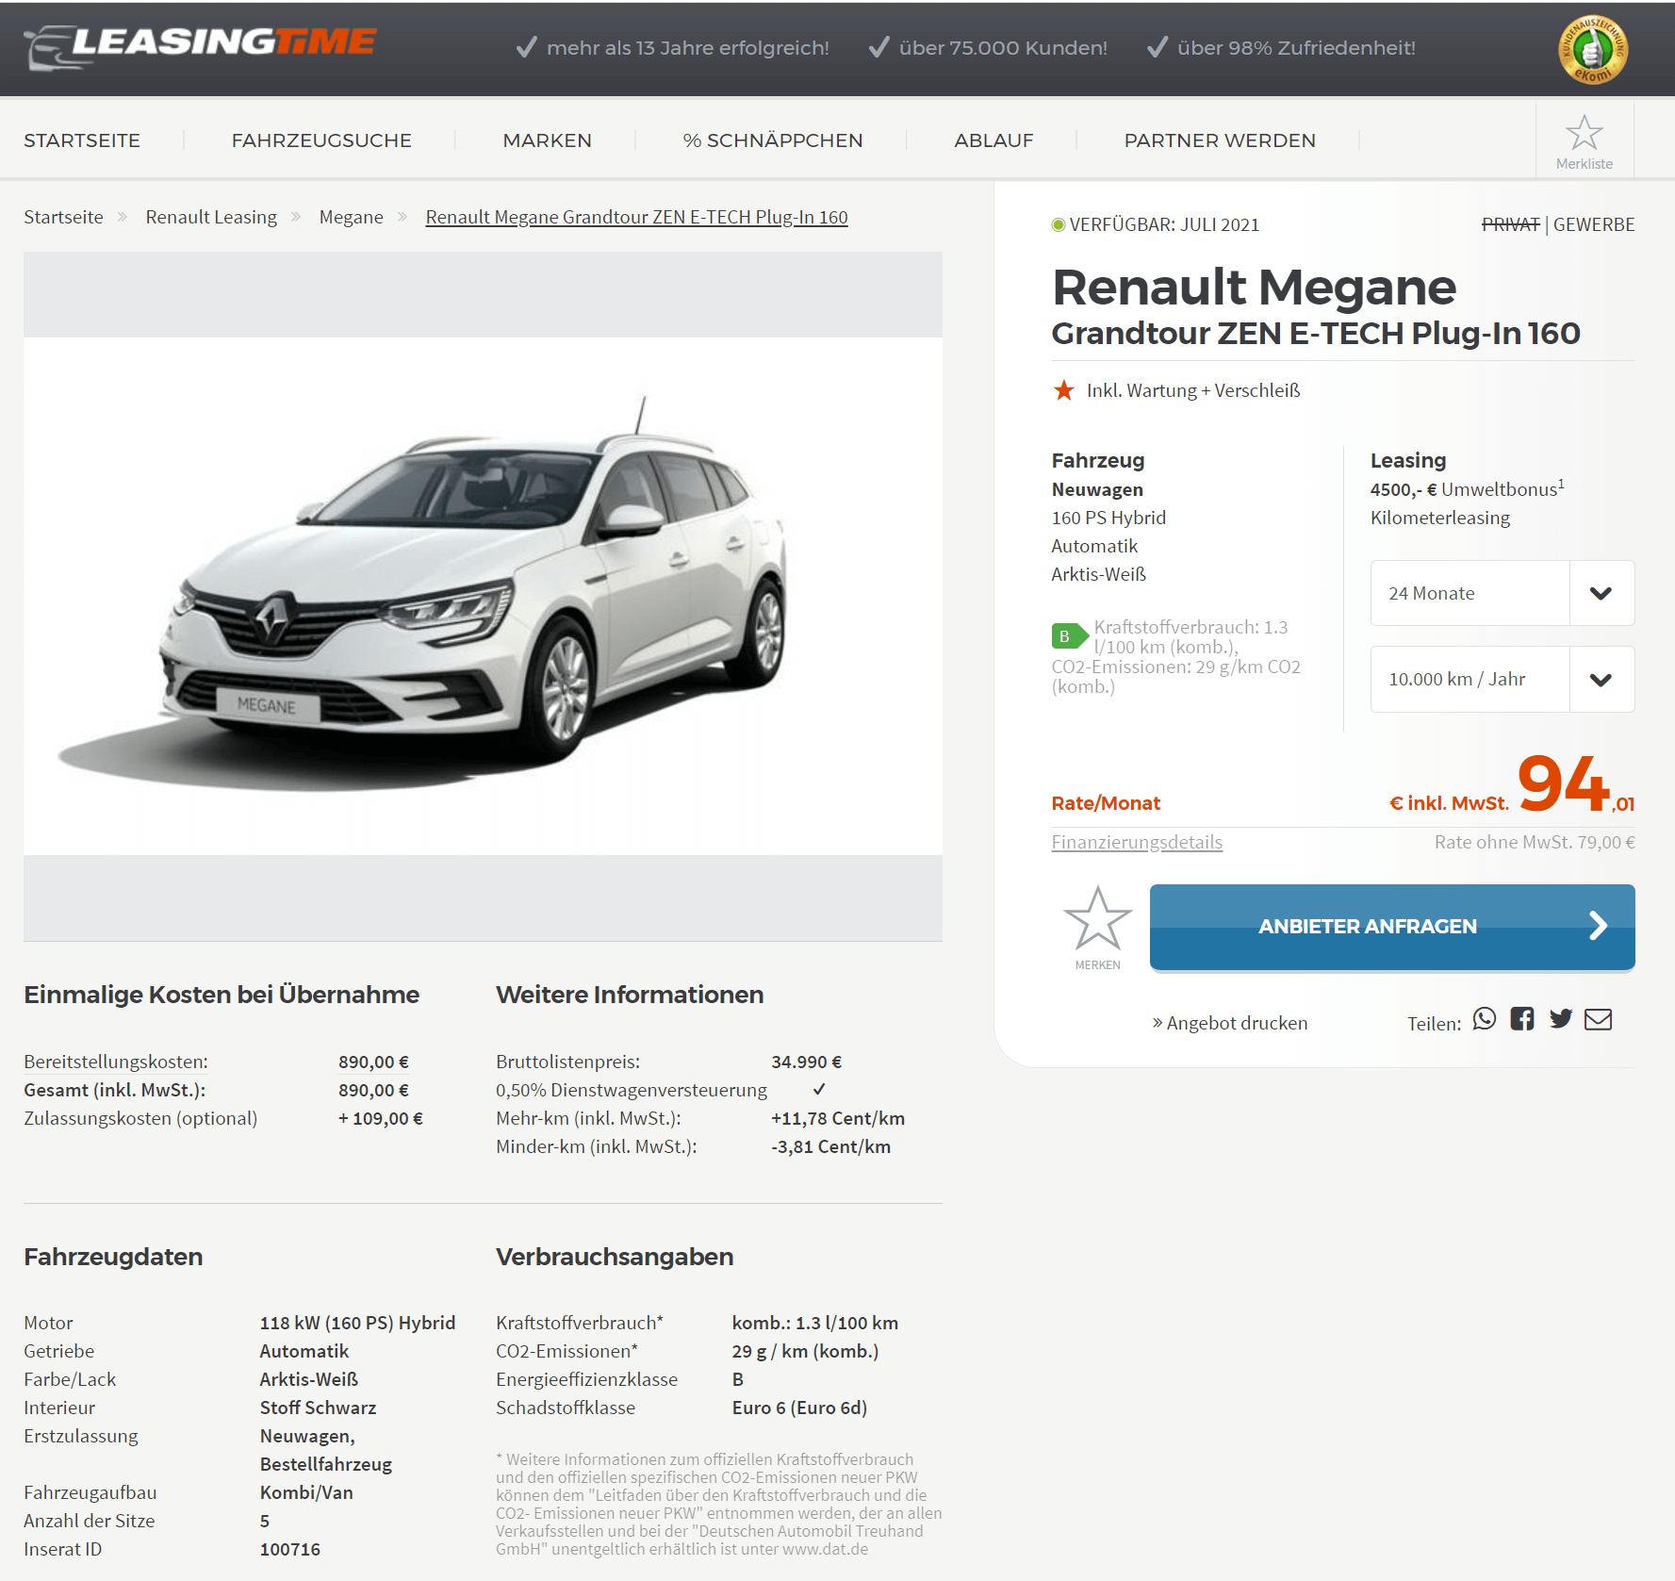The width and height of the screenshot is (1675, 1581).
Task: Click the 'Arktis-Weiß' Farbe/Lack value
Action: point(309,1379)
